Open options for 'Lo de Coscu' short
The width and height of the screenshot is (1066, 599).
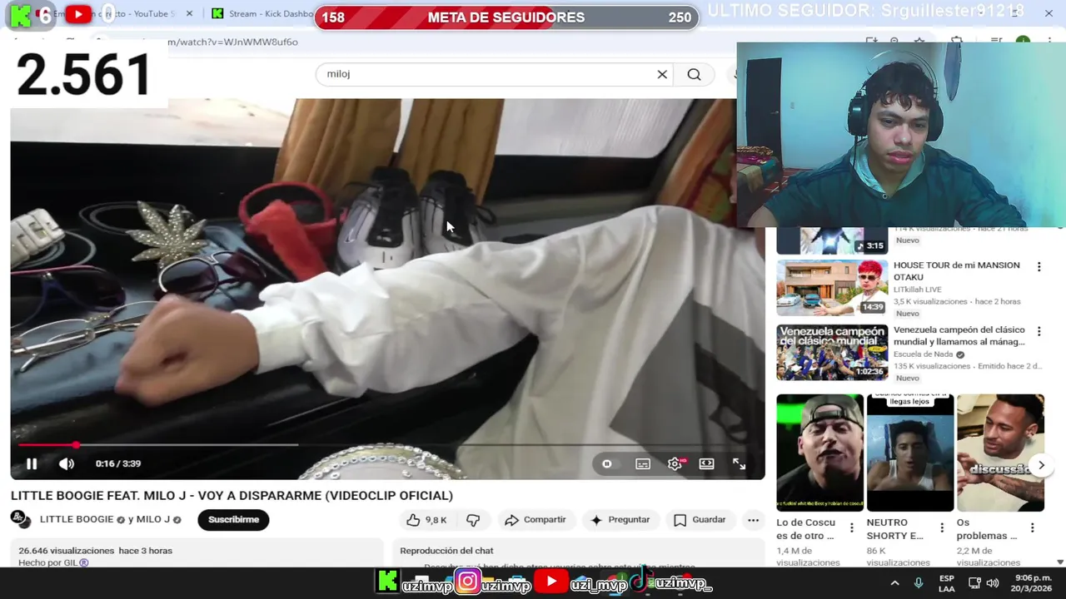(x=851, y=527)
